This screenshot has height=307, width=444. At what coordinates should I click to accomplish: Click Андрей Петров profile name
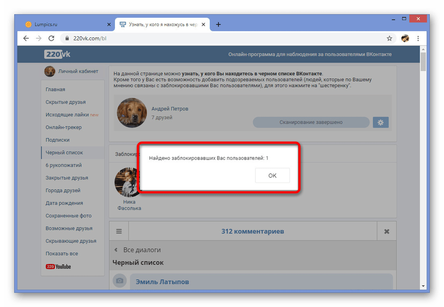pyautogui.click(x=170, y=109)
